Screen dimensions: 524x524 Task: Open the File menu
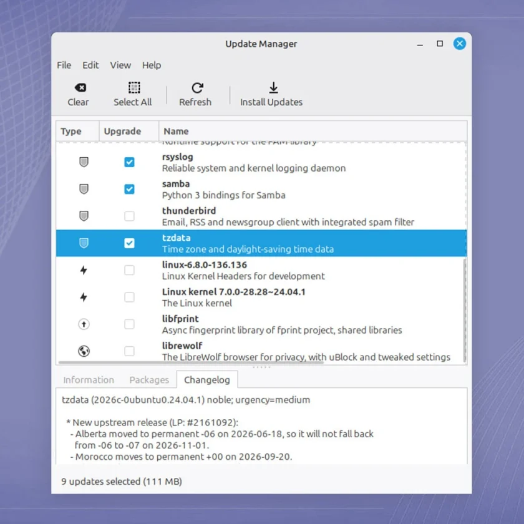pos(64,65)
